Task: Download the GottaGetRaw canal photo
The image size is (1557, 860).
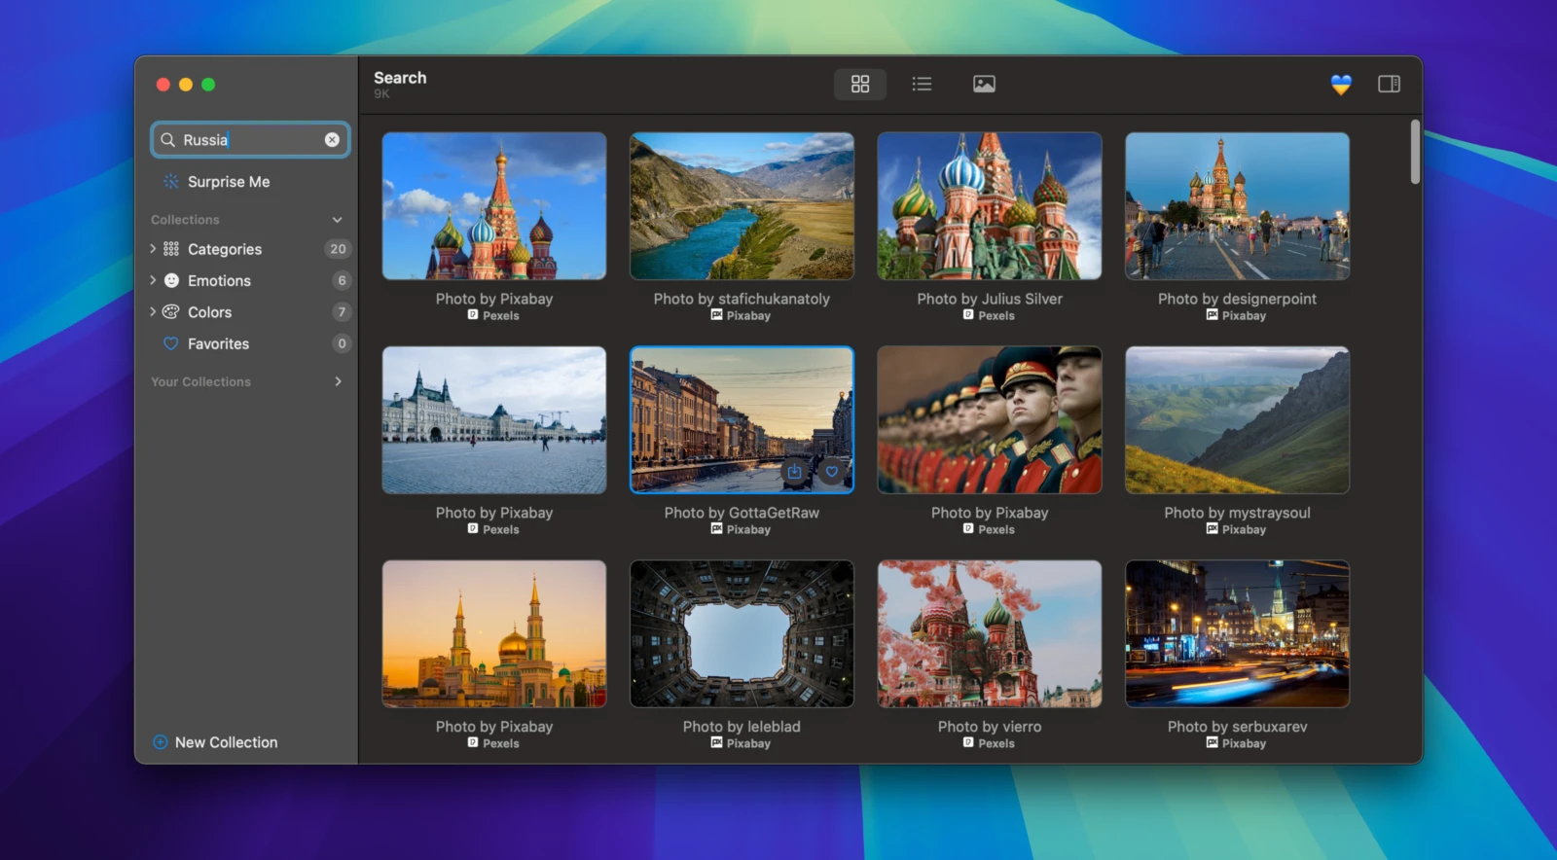Action: coord(795,472)
